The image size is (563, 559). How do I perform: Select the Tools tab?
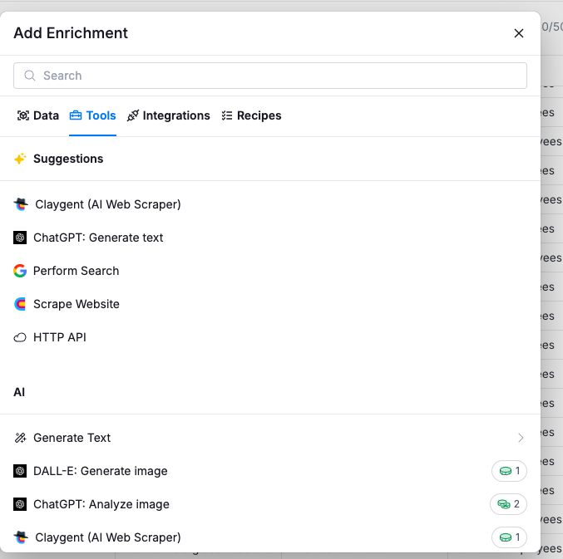pyautogui.click(x=92, y=115)
